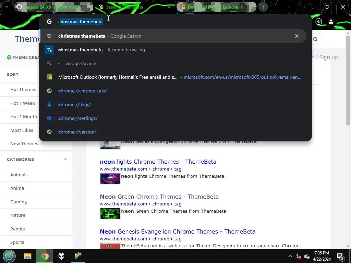The width and height of the screenshot is (351, 263).
Task: Click the flask icon beside chrome://flags/
Action: 49,104
